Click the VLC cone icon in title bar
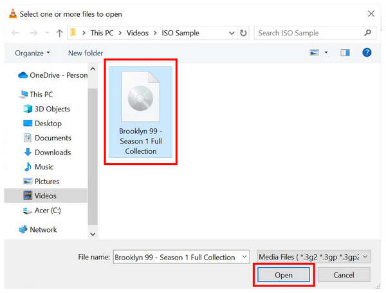This screenshot has width=386, height=293. click(13, 14)
